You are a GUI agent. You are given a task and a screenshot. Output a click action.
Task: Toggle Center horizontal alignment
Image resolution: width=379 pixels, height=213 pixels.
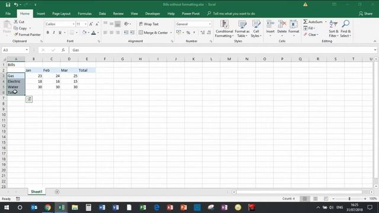point(111,33)
